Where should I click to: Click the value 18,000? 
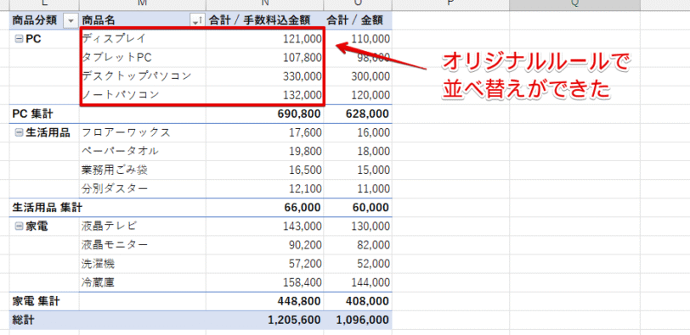coord(373,152)
